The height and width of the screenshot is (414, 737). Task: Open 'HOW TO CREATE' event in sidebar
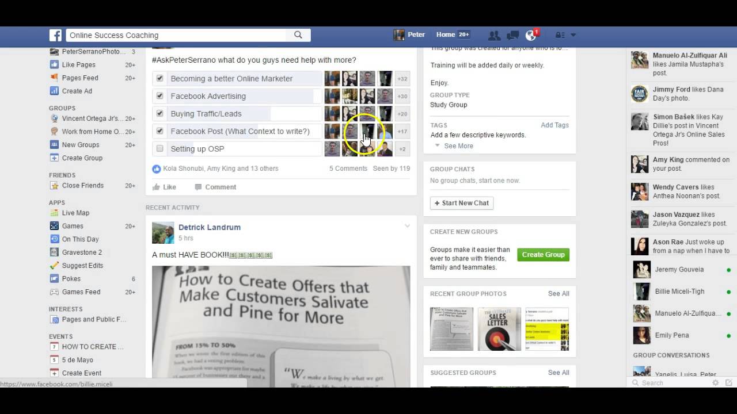click(x=93, y=347)
